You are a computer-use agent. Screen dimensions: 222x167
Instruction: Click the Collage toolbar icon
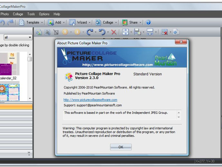click(x=98, y=23)
